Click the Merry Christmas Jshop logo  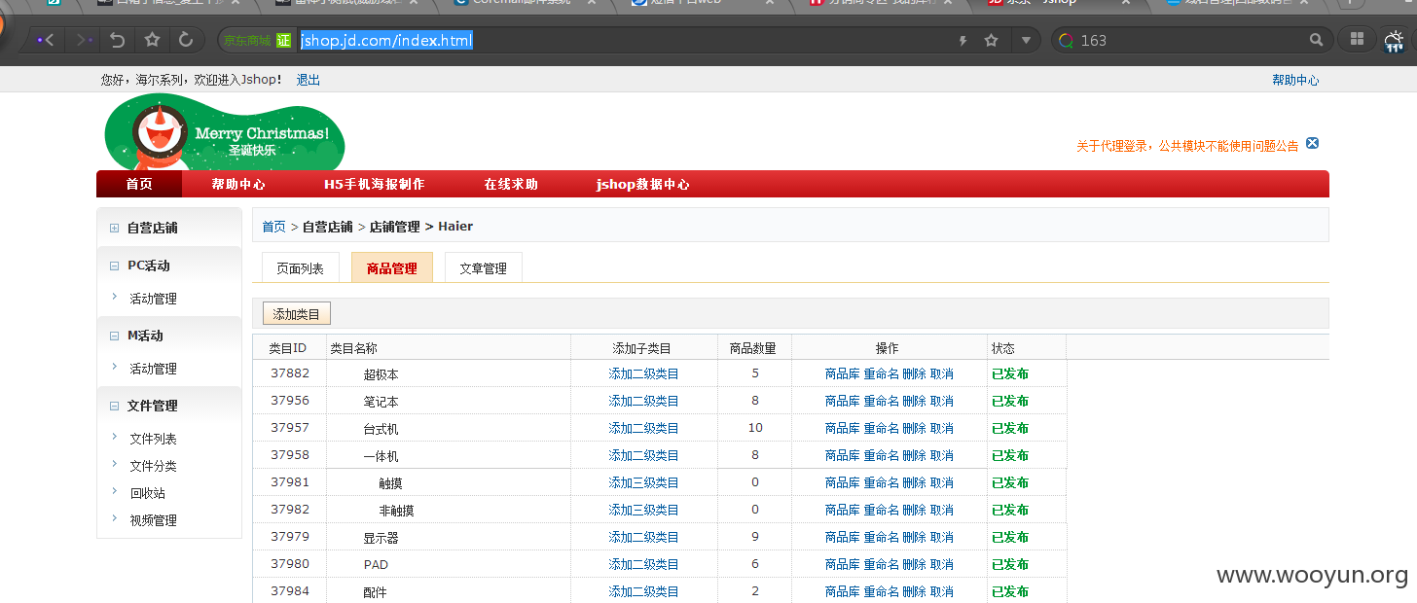[225, 134]
